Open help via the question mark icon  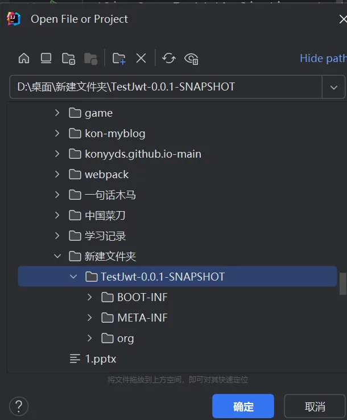[x=19, y=406]
